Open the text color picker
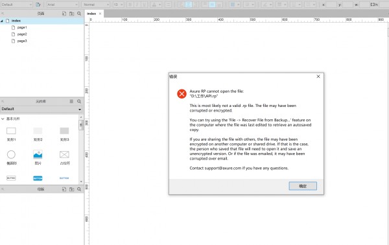This screenshot has width=389, height=245. point(156,5)
